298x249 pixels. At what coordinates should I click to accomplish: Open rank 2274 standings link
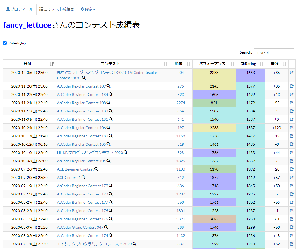point(181,103)
